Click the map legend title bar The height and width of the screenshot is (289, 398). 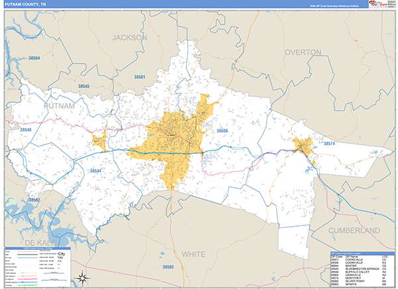(38, 248)
